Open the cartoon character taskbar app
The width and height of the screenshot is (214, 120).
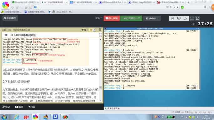(x=45, y=117)
